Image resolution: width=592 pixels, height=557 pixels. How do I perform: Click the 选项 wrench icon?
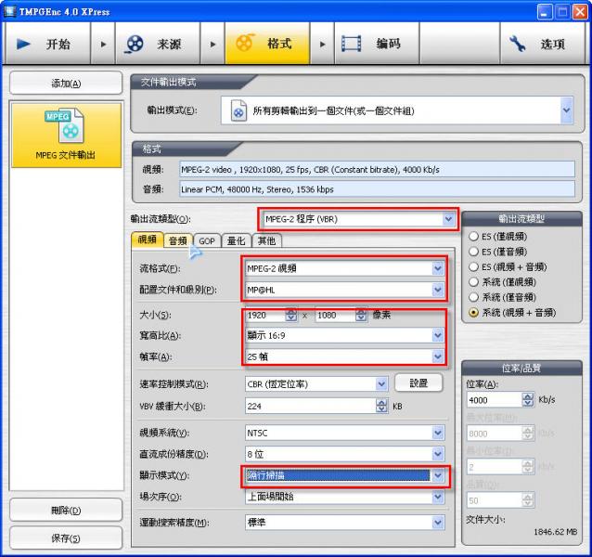click(x=518, y=44)
